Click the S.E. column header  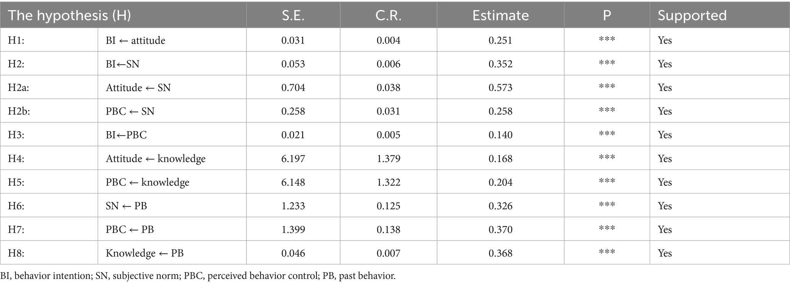coord(293,15)
